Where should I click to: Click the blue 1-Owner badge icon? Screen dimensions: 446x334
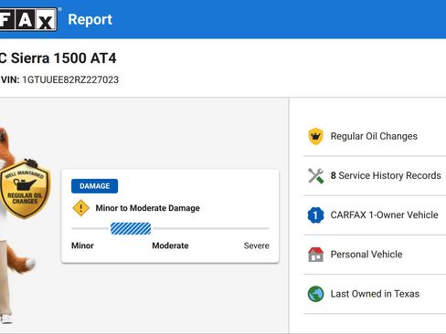click(315, 215)
